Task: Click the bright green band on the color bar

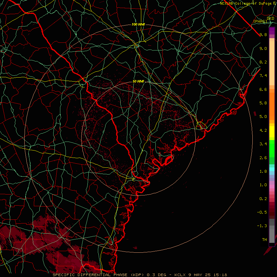Action: point(272,148)
